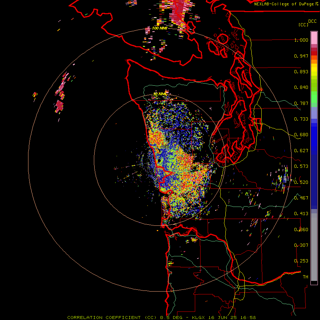The image size is (320, 320).
Task: Click the 0.253 scale value
Action: pyautogui.click(x=301, y=261)
